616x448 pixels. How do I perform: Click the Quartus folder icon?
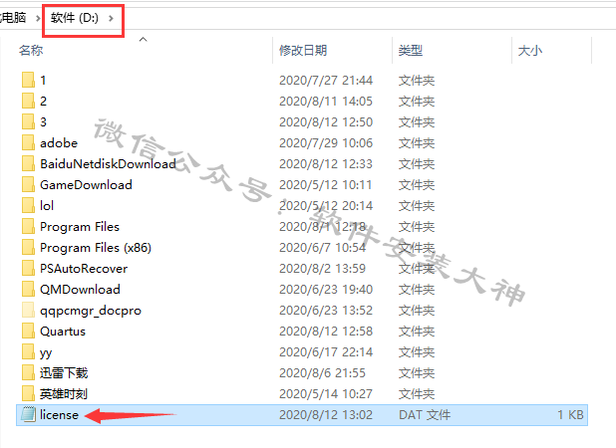click(x=28, y=332)
